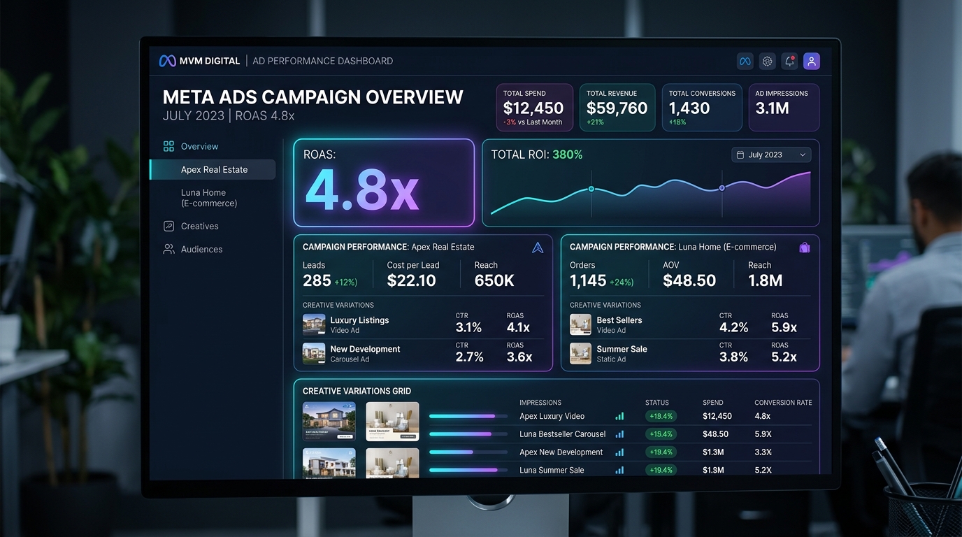Click the calendar icon in the date picker
Viewport: 962px width, 537px height.
click(x=740, y=155)
